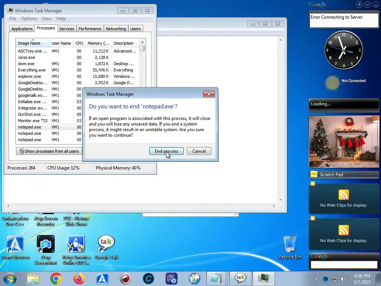The height and width of the screenshot is (286, 381).
Task: Switch to the Performance tab
Action: [90, 29]
